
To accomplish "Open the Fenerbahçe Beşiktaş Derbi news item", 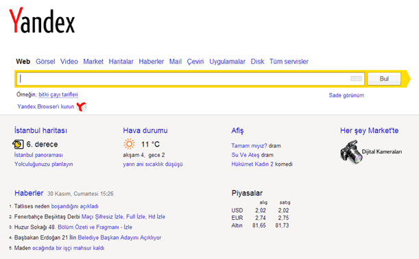I will pos(90,217).
